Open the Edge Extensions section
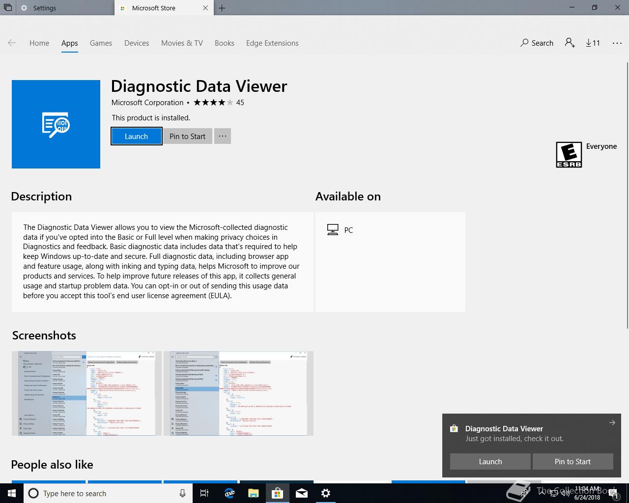Viewport: 629px width, 503px height. click(272, 43)
